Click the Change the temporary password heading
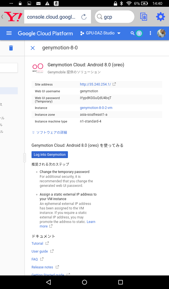The height and width of the screenshot is (289, 169). (x=65, y=172)
